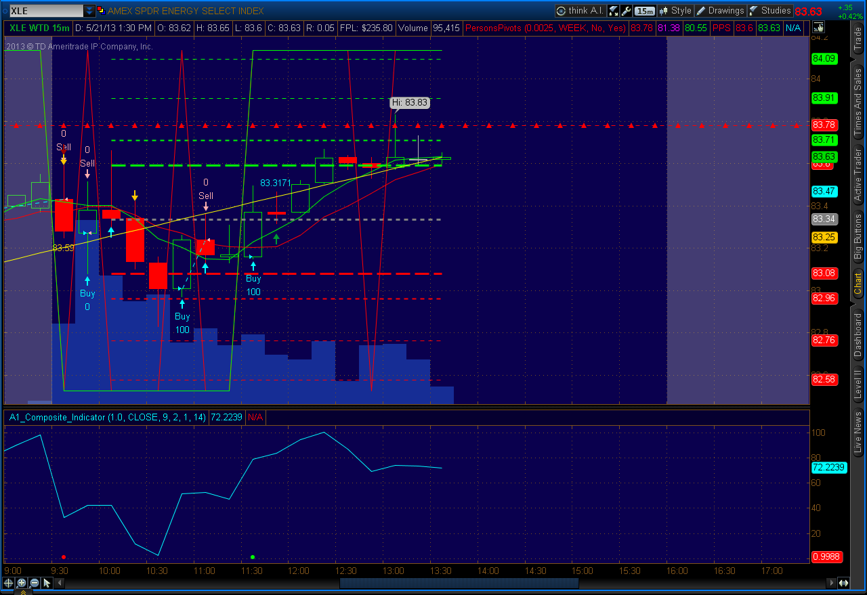
Task: Click the 82.76 price axis label
Action: 824,340
